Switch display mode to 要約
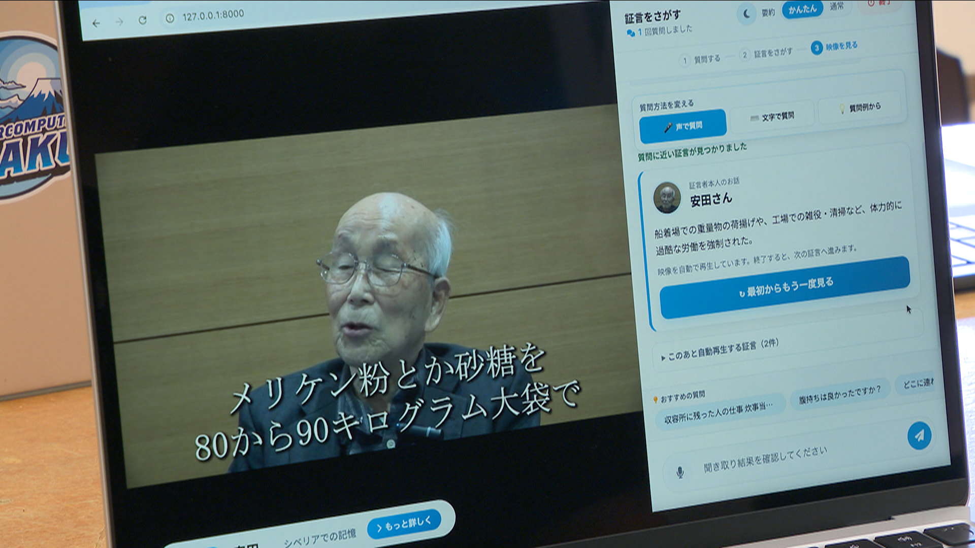 pyautogui.click(x=768, y=12)
